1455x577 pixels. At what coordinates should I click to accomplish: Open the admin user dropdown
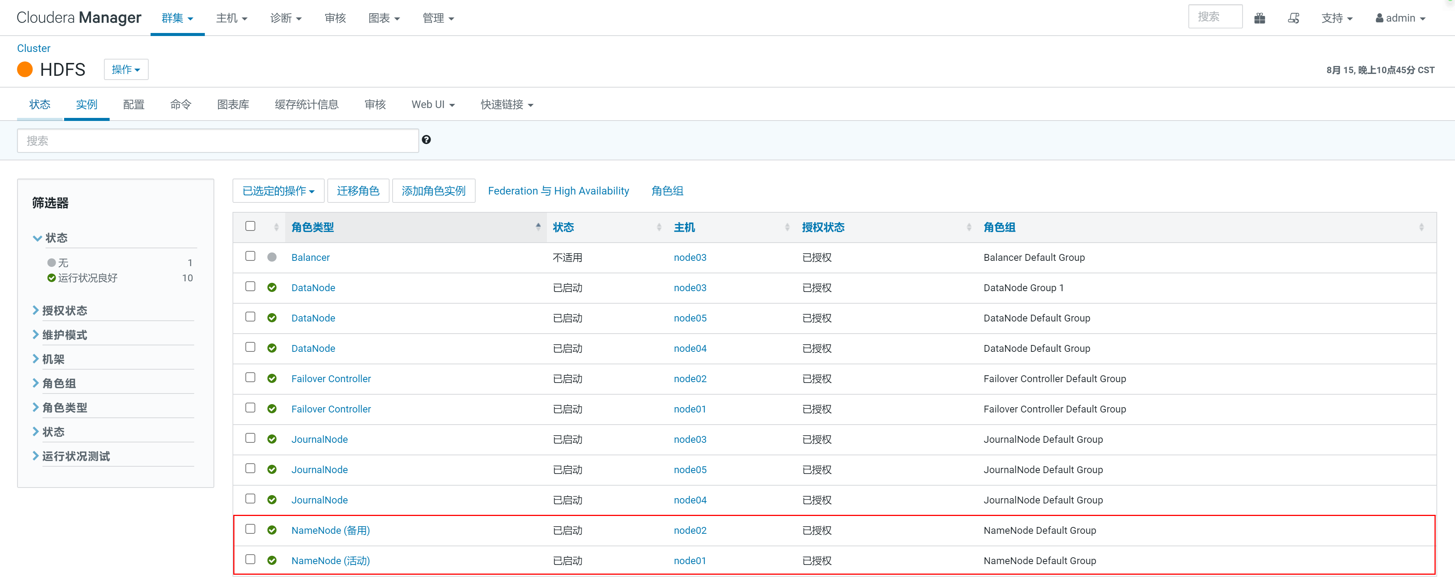click(1400, 18)
